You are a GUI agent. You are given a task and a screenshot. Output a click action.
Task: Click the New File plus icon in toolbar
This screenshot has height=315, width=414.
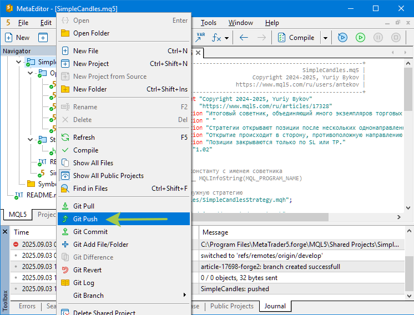(8, 38)
